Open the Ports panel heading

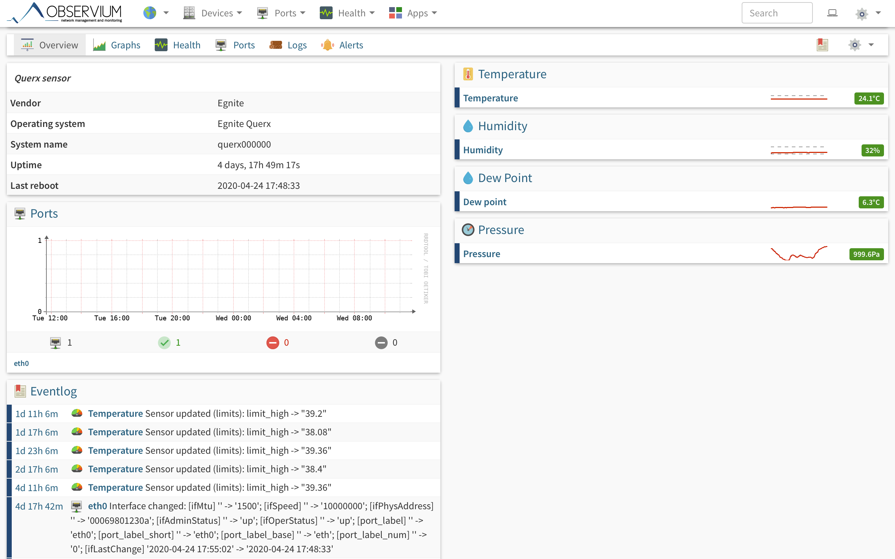pos(44,214)
